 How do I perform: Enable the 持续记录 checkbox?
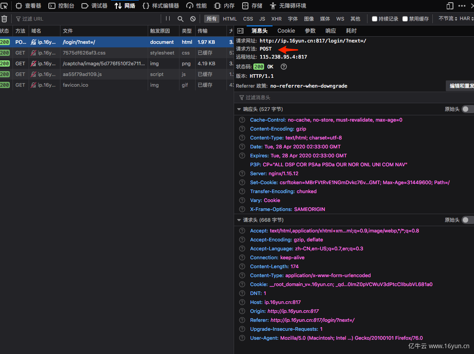pyautogui.click(x=375, y=19)
